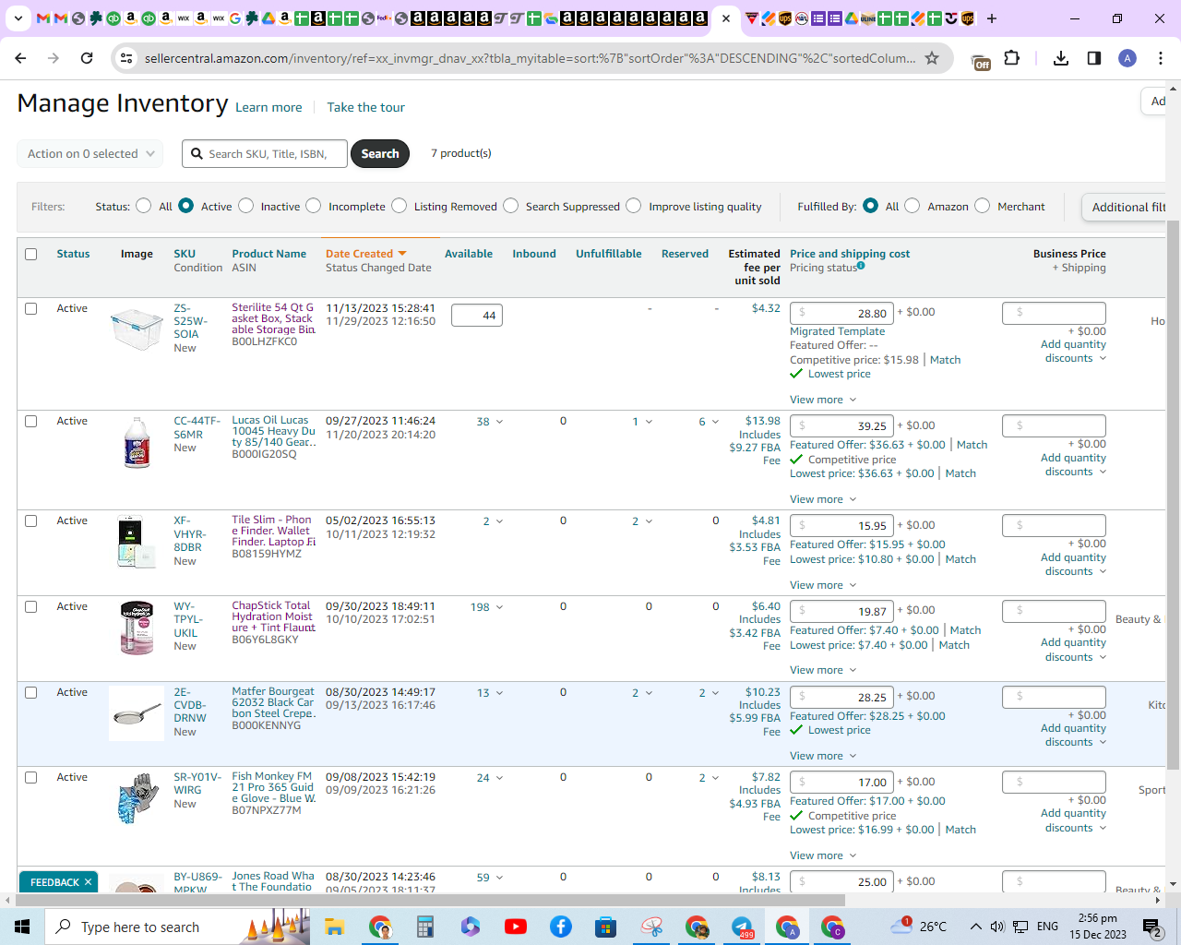Image resolution: width=1181 pixels, height=945 pixels.
Task: Bookmark this page with the star icon
Action: pos(932,58)
